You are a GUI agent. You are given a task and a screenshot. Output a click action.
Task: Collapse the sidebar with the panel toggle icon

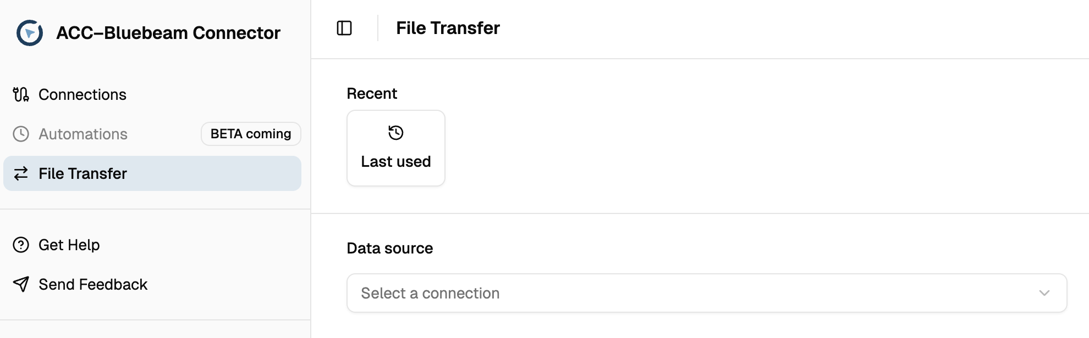[x=344, y=28]
